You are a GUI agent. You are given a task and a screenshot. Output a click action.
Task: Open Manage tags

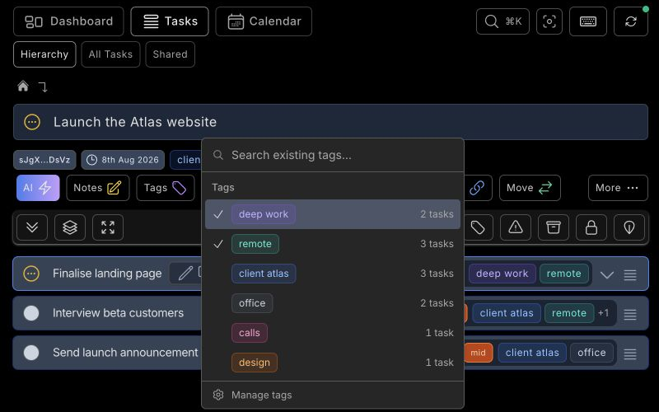[333, 395]
